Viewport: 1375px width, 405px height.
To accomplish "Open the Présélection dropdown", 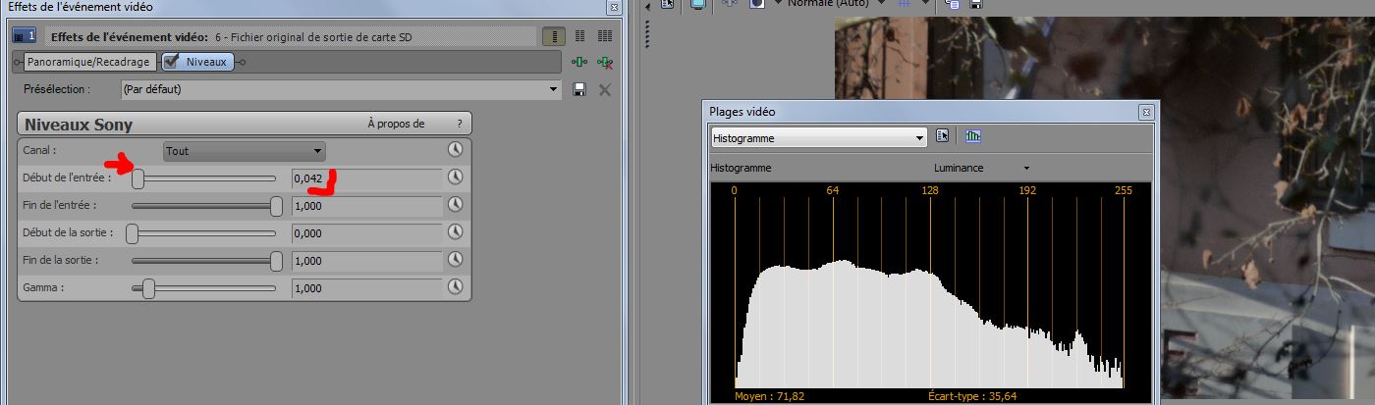I will click(341, 89).
